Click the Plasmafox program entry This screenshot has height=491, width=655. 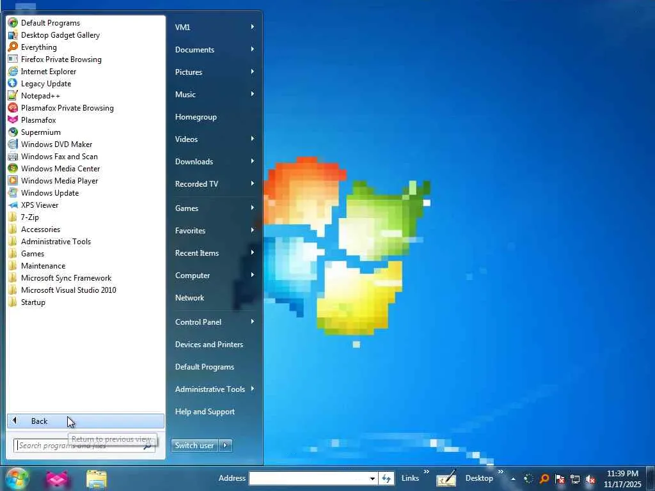[86, 120]
